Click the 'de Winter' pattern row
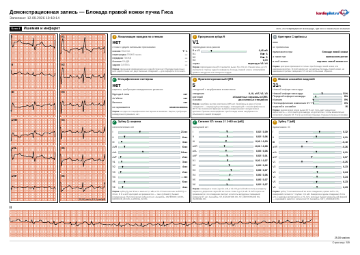Screen dimensions: 360x255 pos(150,98)
